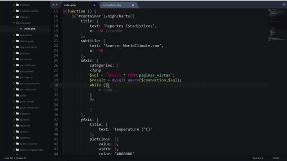Click the pie-gradient folder icon

point(17,71)
